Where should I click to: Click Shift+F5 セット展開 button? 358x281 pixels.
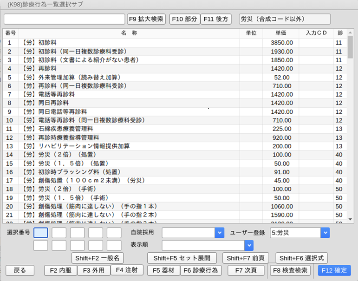(182, 258)
